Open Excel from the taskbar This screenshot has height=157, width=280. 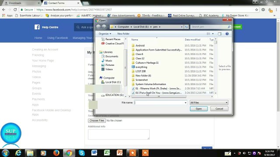coord(107,153)
